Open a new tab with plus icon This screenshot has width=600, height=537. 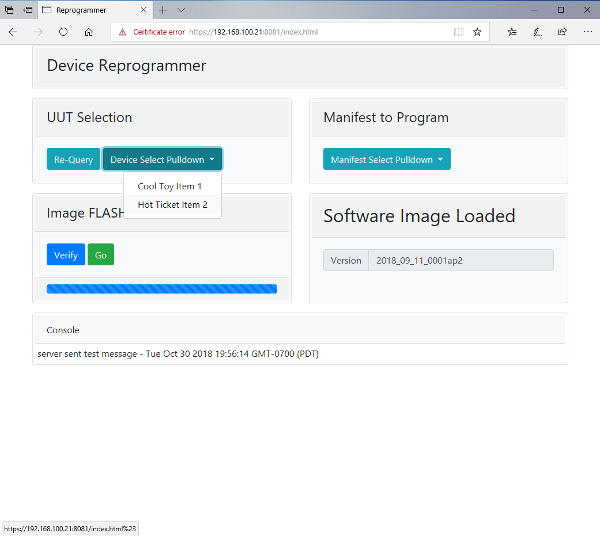point(163,10)
